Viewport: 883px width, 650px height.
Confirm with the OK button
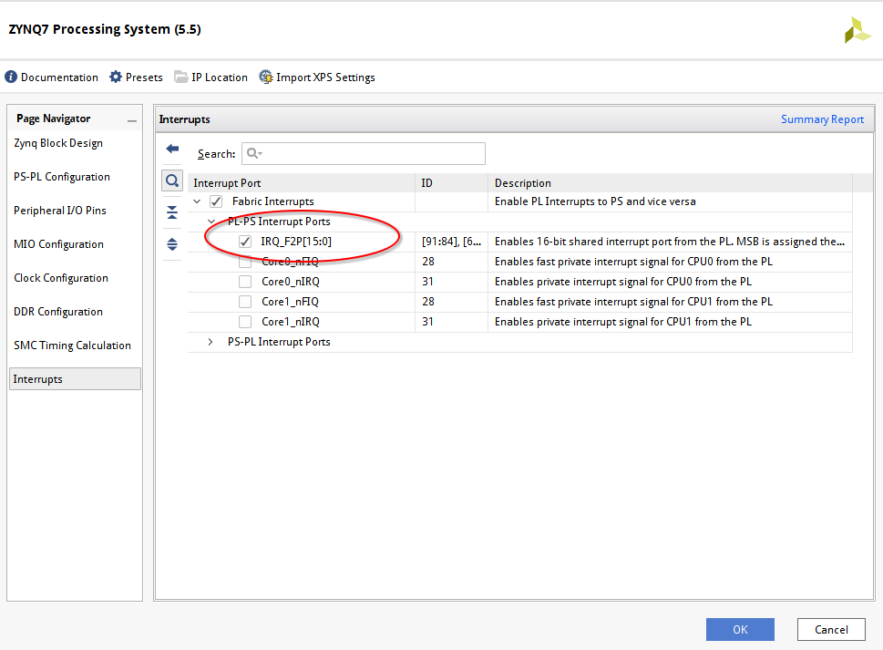coord(740,630)
